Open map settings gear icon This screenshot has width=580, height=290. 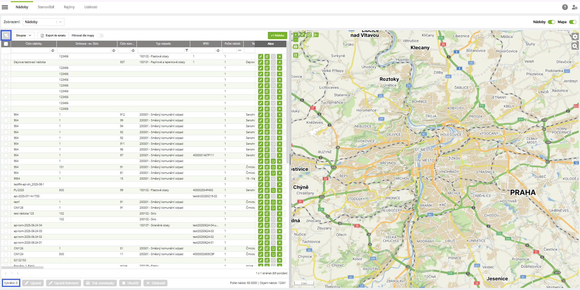point(575,37)
